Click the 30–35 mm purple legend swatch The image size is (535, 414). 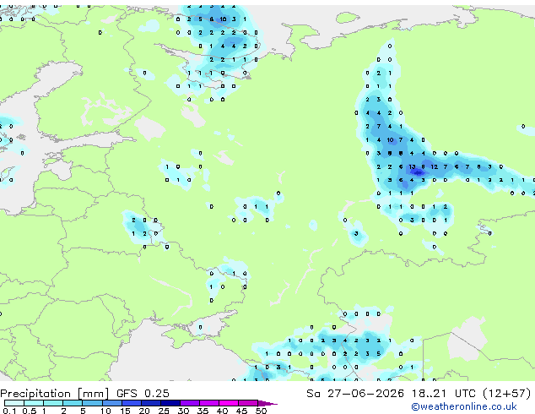tap(190, 403)
